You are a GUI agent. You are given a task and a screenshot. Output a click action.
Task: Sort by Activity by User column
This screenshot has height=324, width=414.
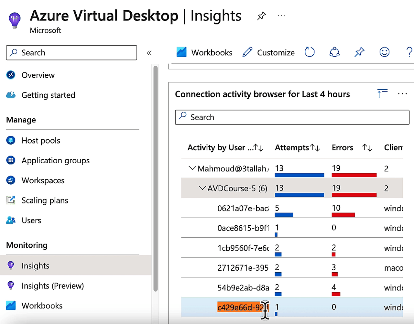coord(258,148)
